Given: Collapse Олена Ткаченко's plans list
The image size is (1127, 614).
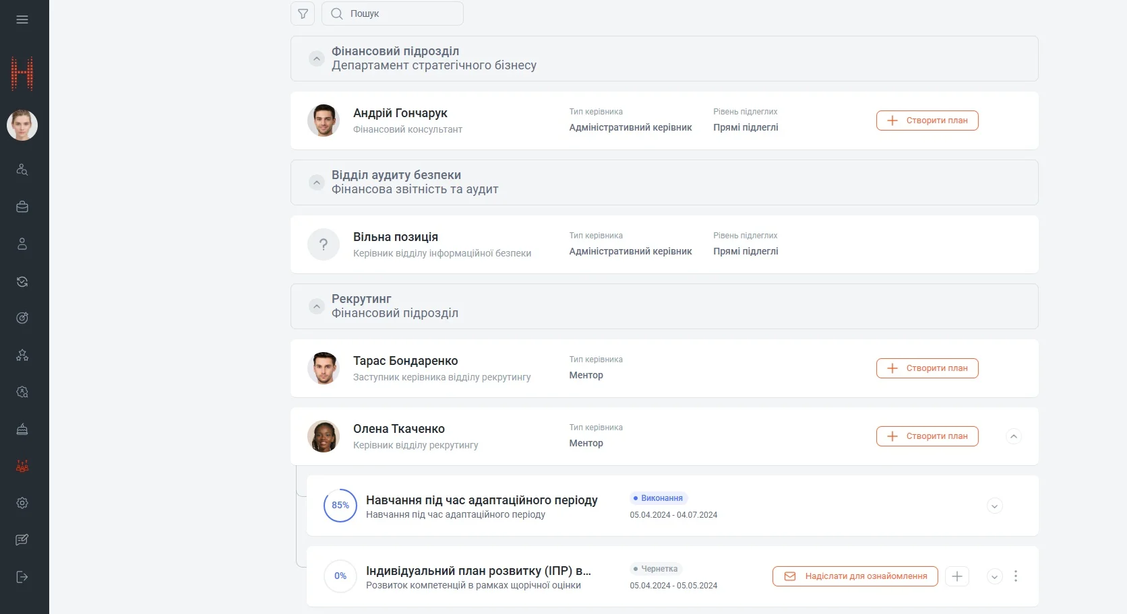Looking at the screenshot, I should 1014,436.
